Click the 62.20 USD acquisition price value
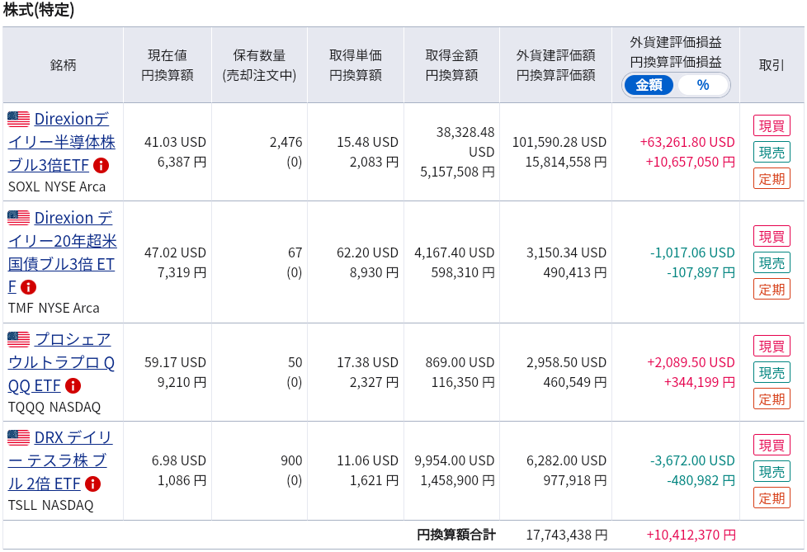This screenshot has width=807, height=552. point(367,252)
